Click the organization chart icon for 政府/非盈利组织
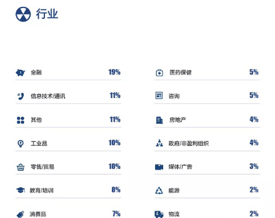The height and width of the screenshot is (218, 275). point(159,143)
